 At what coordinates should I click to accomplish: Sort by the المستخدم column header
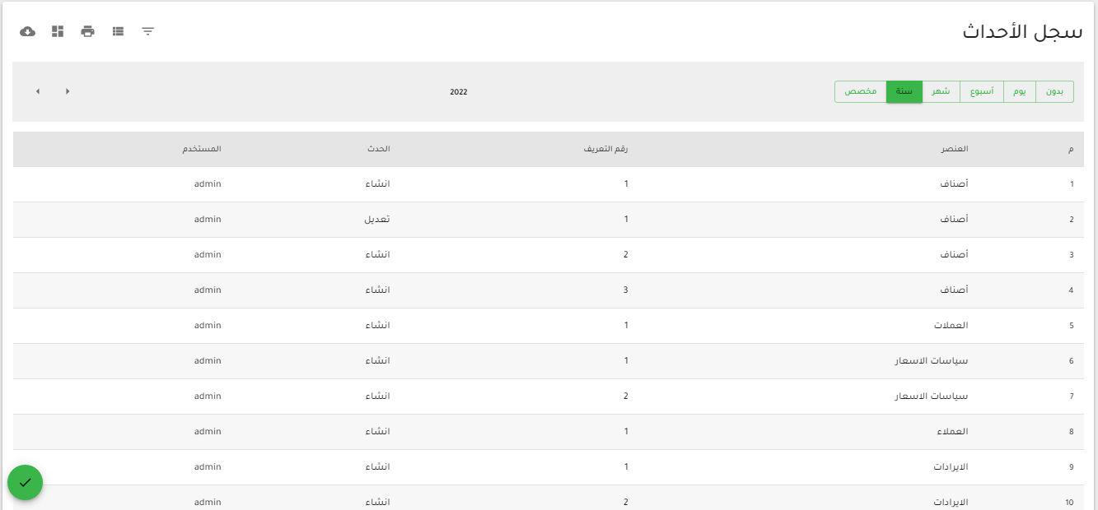[x=202, y=149]
